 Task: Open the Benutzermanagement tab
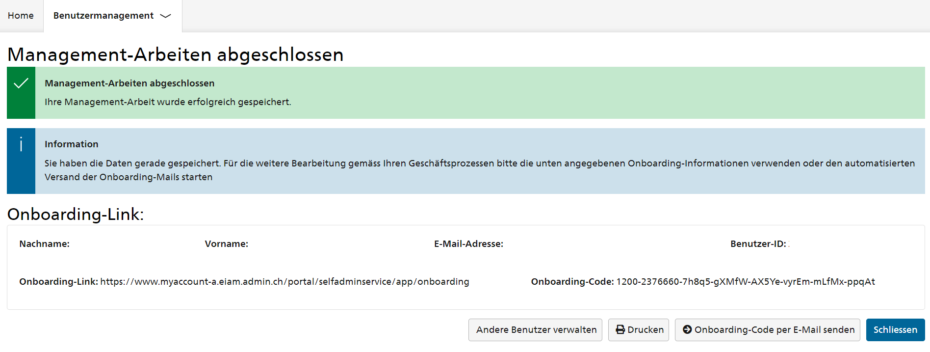[x=112, y=16]
